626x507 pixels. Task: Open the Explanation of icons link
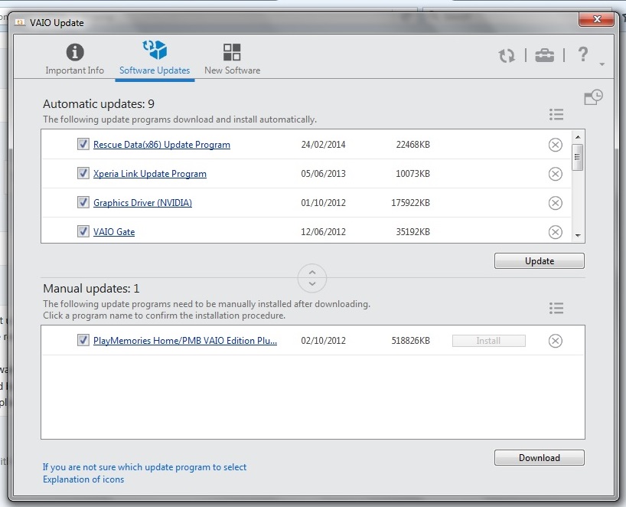83,479
